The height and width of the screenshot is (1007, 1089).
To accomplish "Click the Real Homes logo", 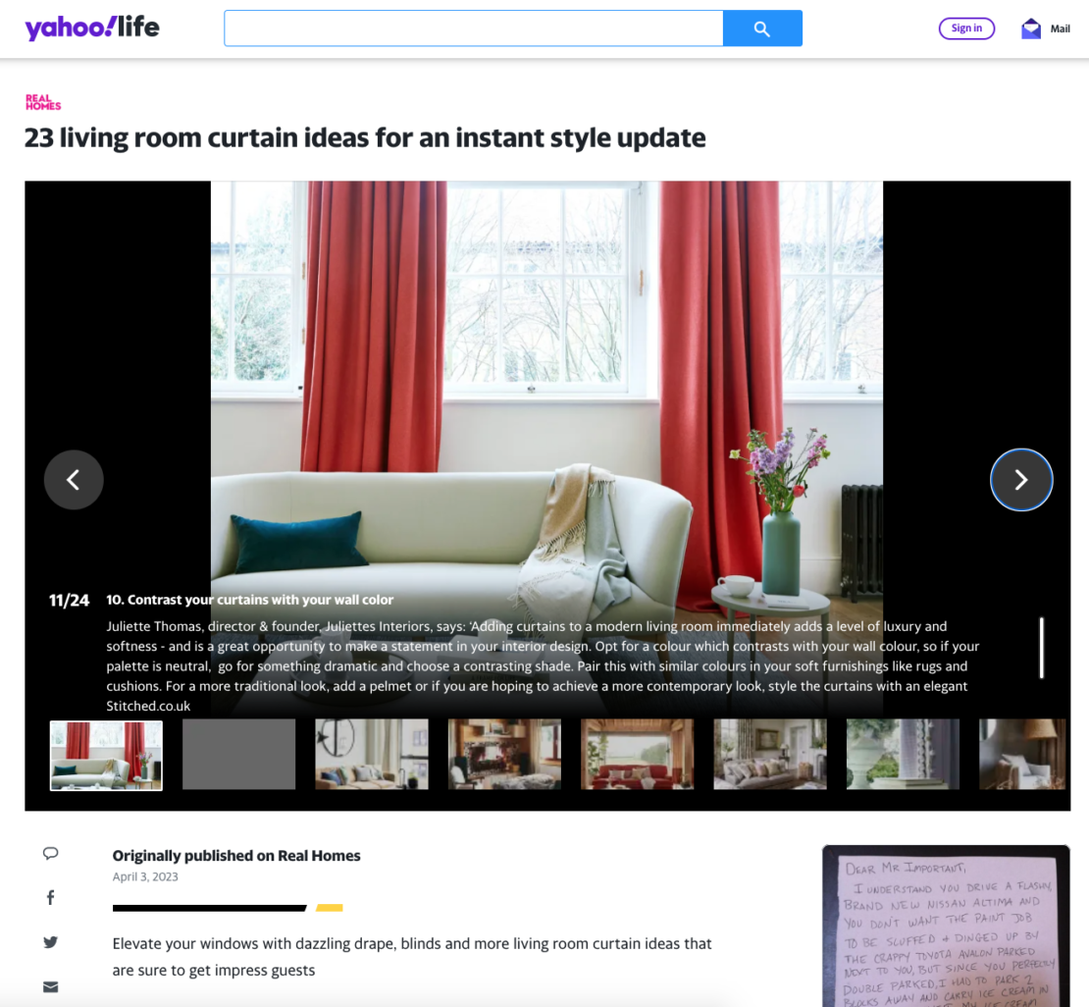I will [43, 101].
